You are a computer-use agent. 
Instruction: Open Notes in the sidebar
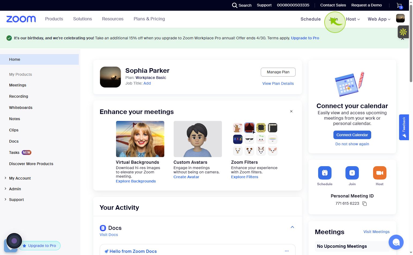point(14,119)
